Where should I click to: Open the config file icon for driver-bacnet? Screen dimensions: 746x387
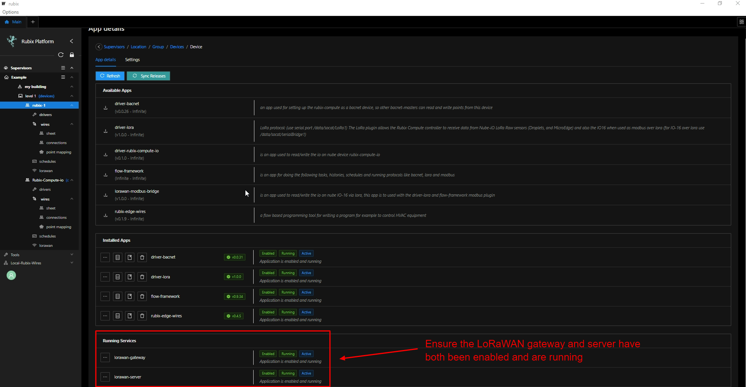coord(130,257)
